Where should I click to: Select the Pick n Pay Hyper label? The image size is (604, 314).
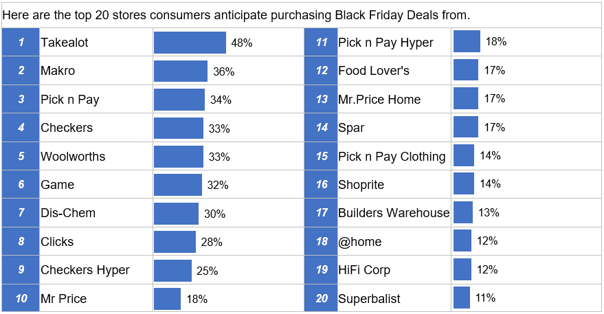(385, 43)
